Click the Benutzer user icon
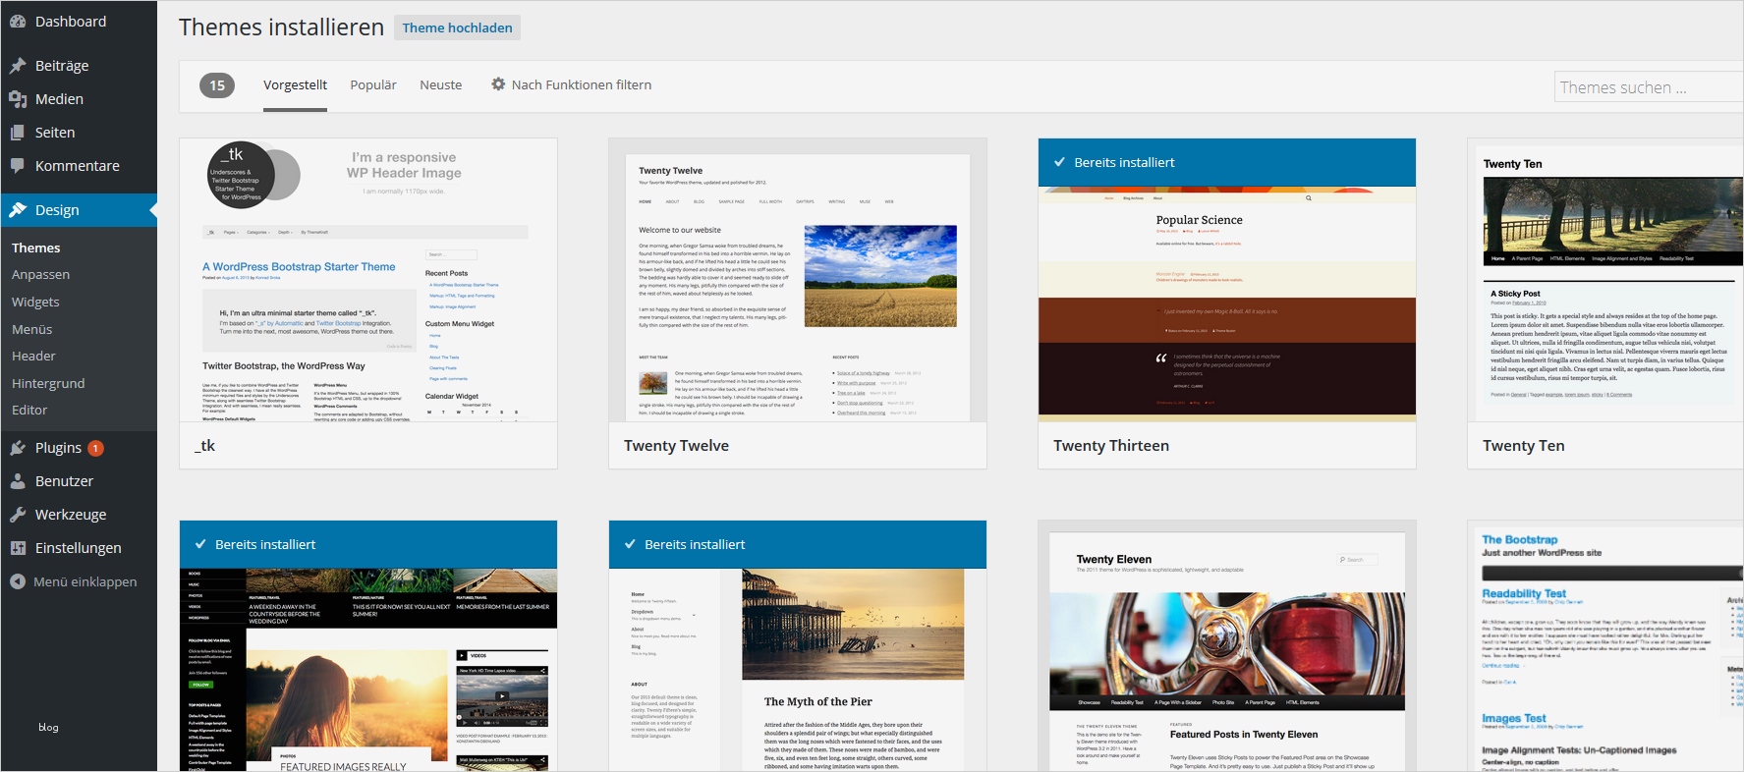This screenshot has height=772, width=1744. [18, 481]
